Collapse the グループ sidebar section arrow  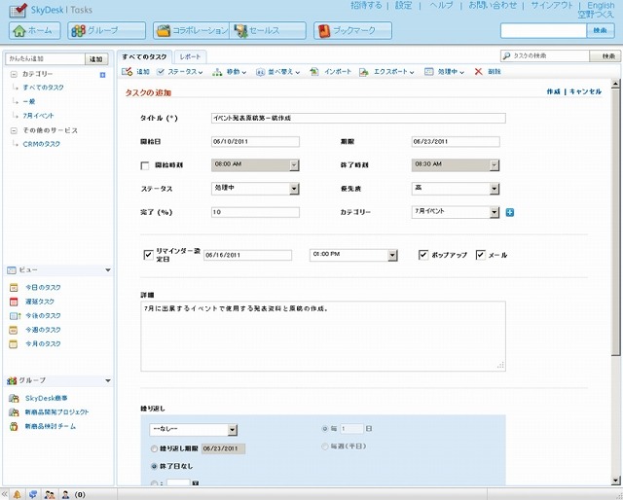[x=108, y=381]
